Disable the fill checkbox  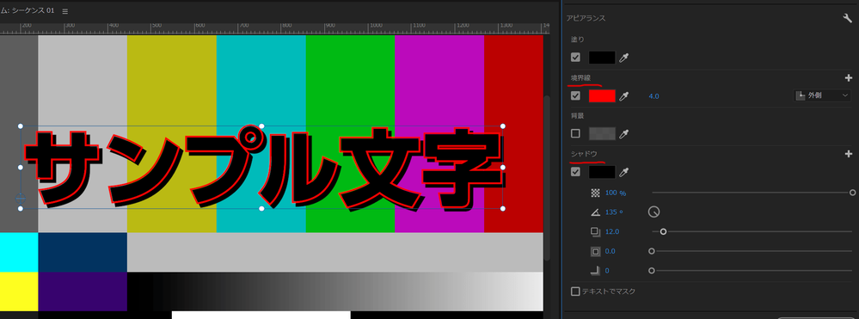click(x=575, y=57)
